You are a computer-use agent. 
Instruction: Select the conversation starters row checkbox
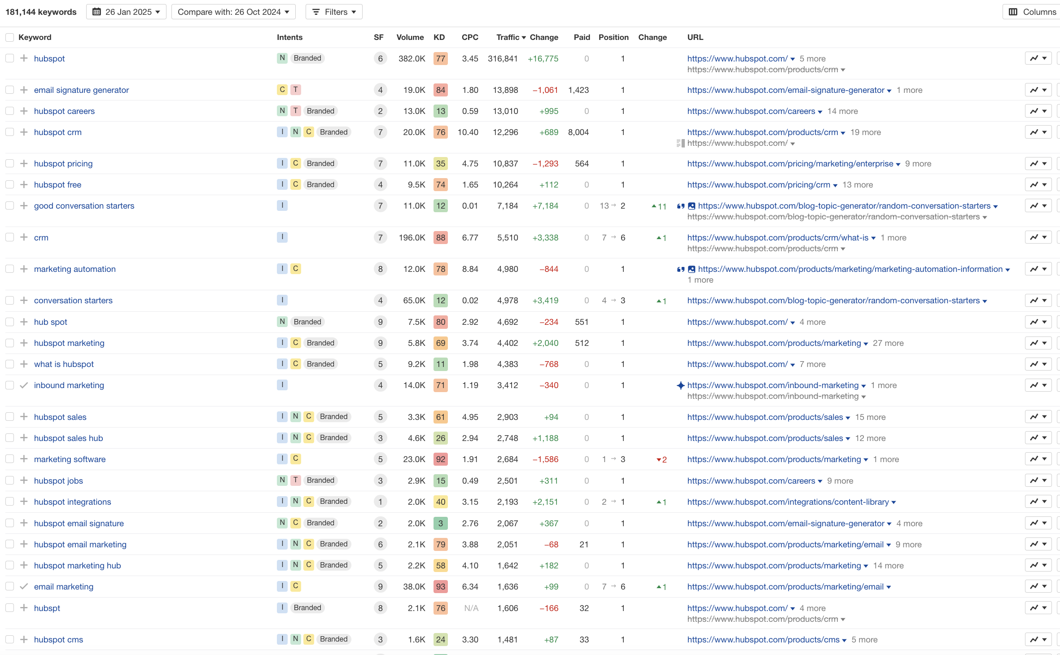point(9,300)
